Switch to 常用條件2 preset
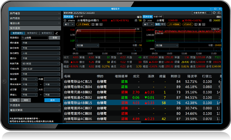This screenshot has height=140, width=231. (32, 33)
